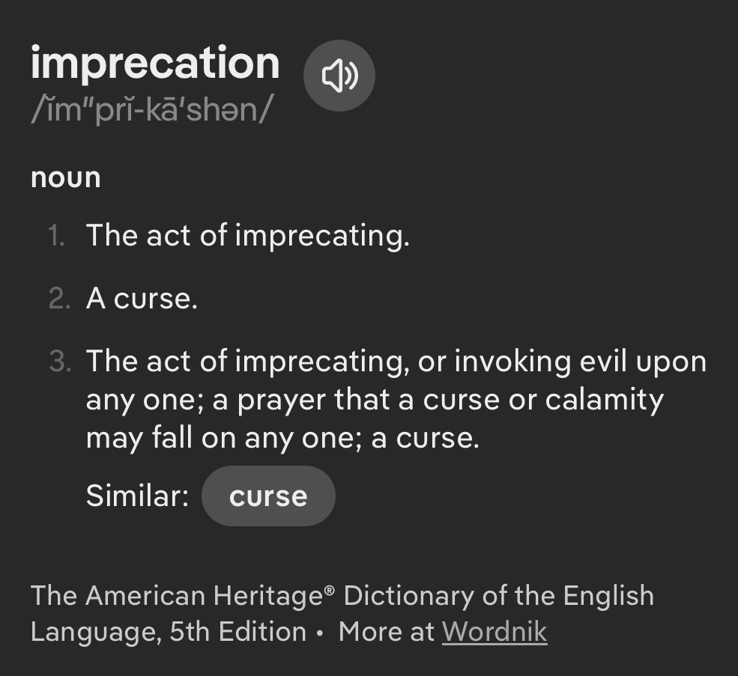The image size is (738, 676).
Task: Click the headword 'imprecation'
Action: [155, 63]
